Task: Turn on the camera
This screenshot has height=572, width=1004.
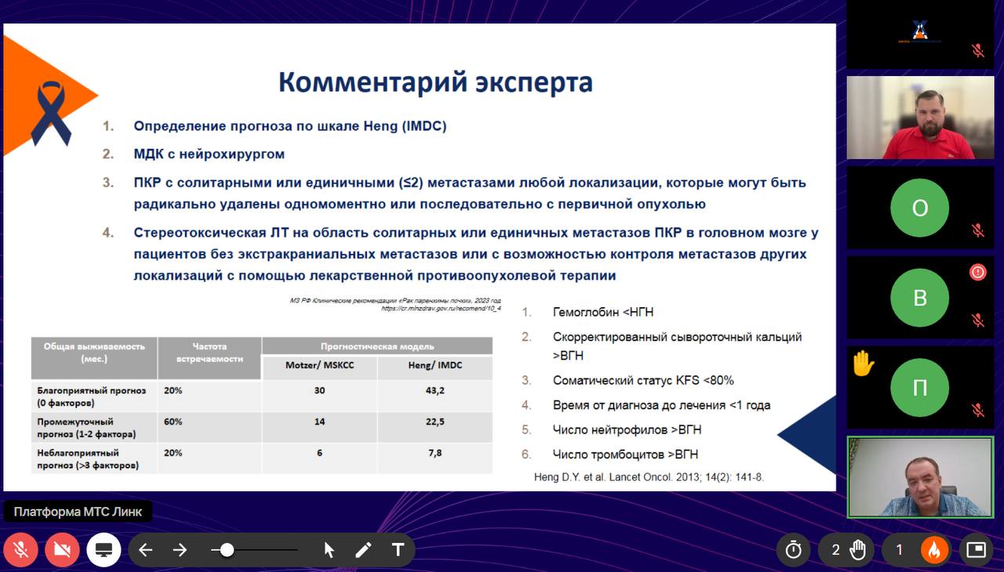Action: pyautogui.click(x=62, y=550)
